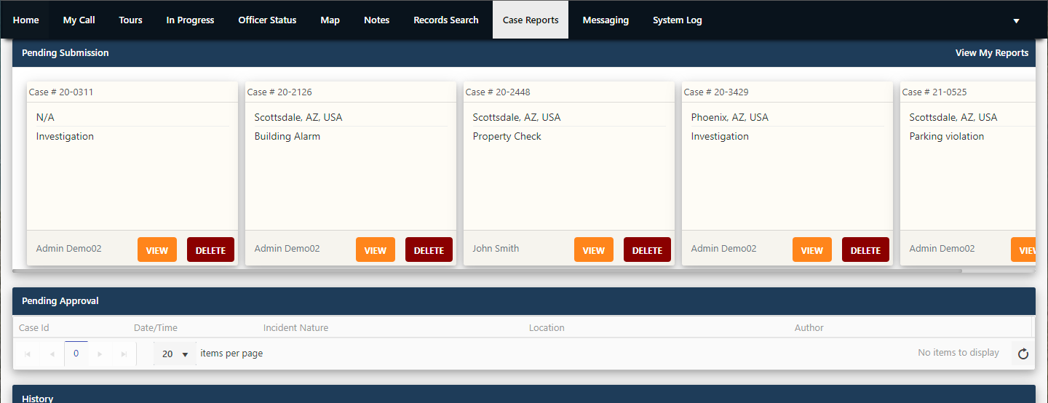View case 20-0311 report
Image resolution: width=1048 pixels, height=403 pixels.
[157, 250]
